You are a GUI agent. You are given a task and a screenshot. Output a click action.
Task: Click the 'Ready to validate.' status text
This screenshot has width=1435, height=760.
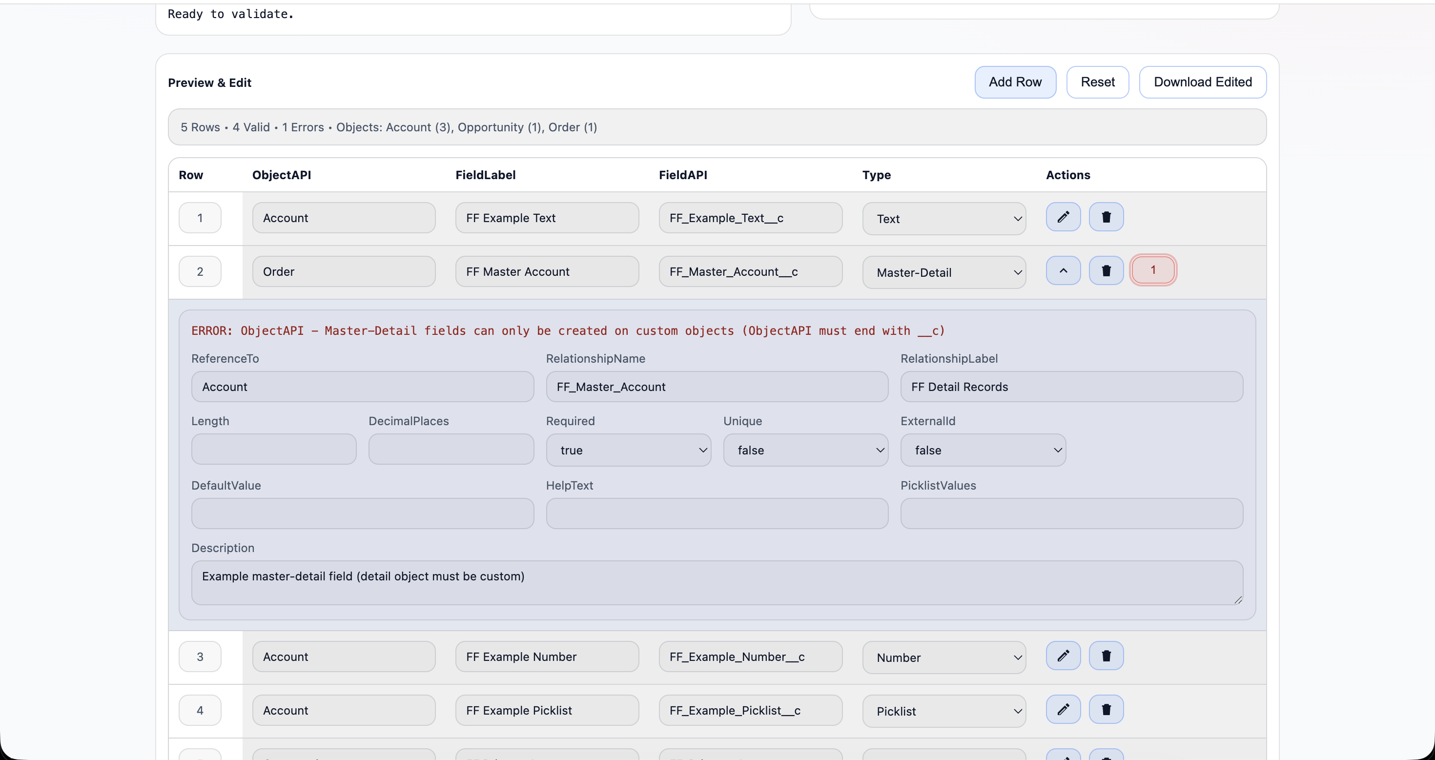pos(230,14)
